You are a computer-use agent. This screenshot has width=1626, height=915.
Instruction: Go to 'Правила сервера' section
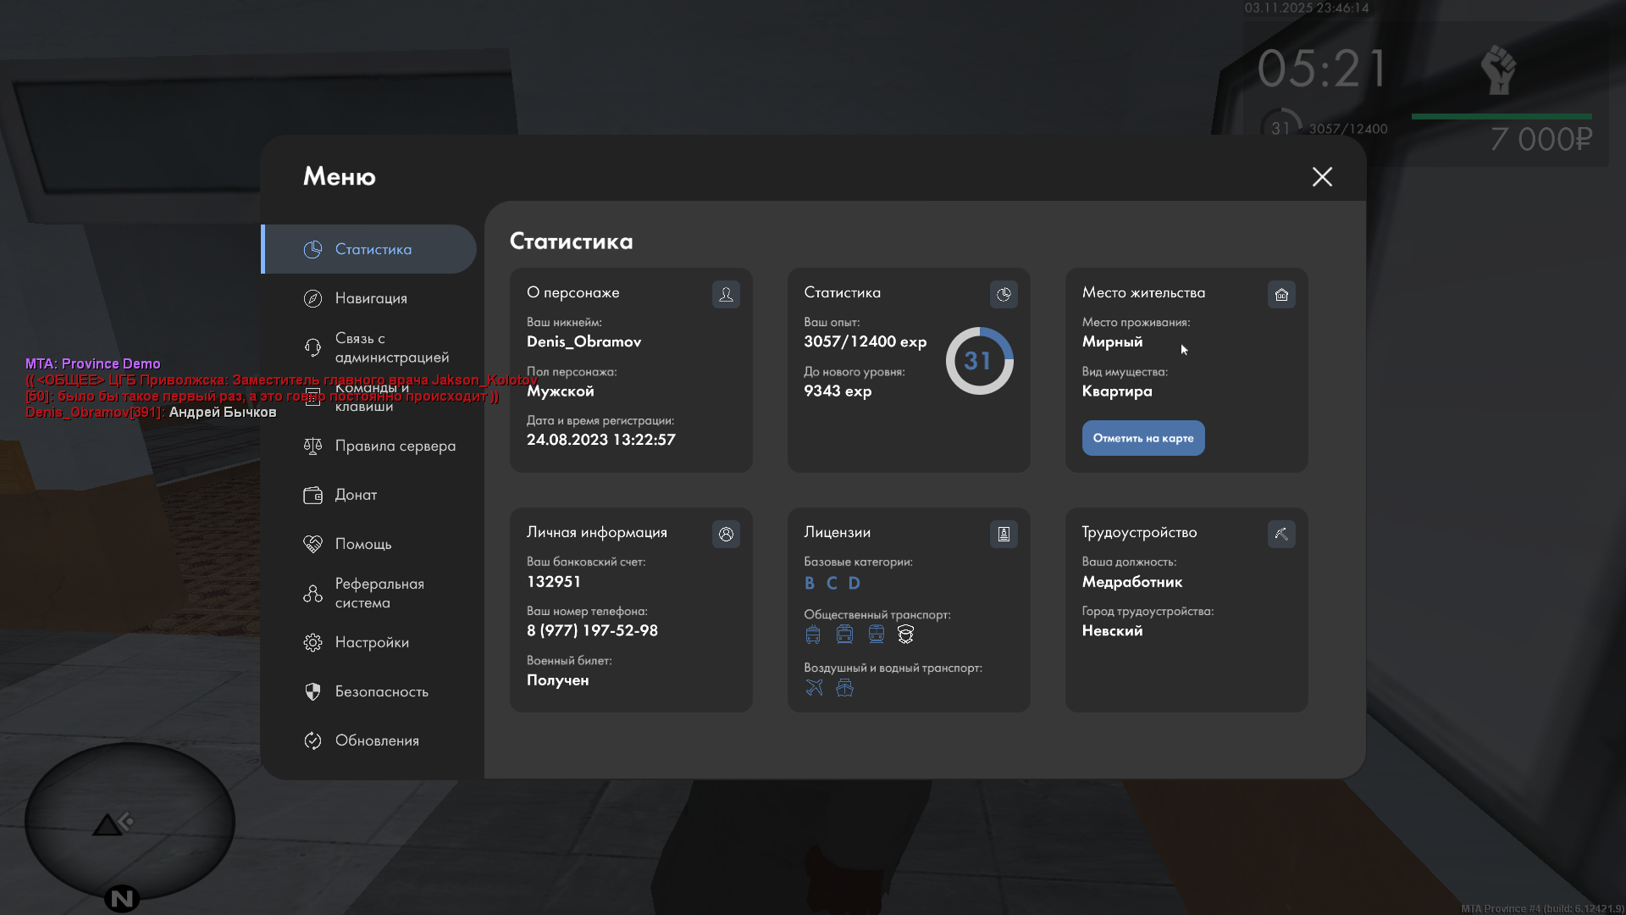click(395, 446)
